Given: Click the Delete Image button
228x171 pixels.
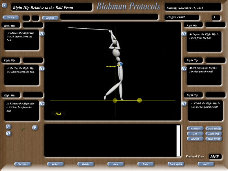Looking at the screenshot, I should 214,129.
